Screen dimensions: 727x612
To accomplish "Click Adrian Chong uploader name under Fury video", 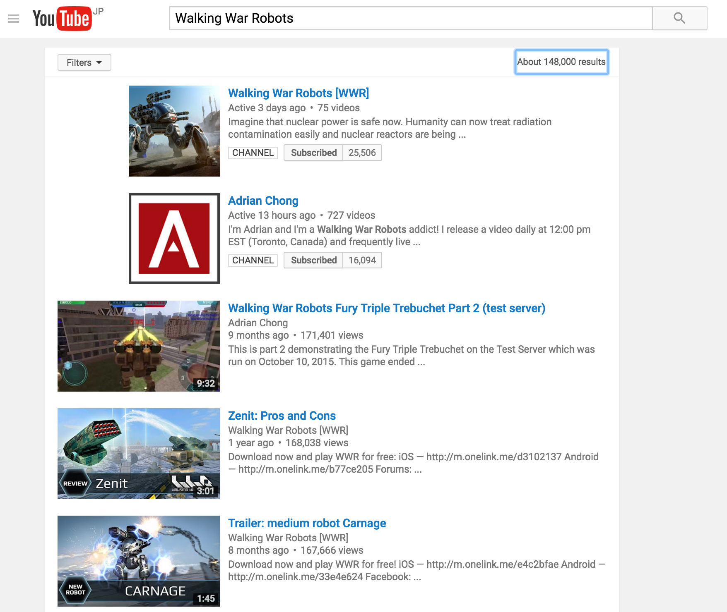I will point(258,323).
